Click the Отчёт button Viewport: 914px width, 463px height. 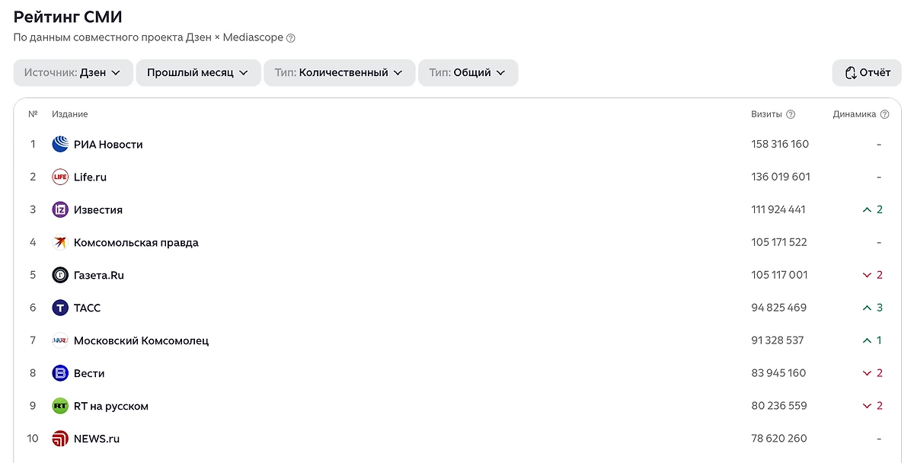click(x=867, y=72)
